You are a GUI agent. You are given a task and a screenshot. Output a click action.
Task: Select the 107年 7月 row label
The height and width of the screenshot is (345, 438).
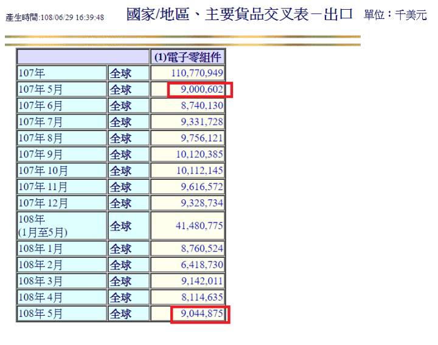(40, 122)
